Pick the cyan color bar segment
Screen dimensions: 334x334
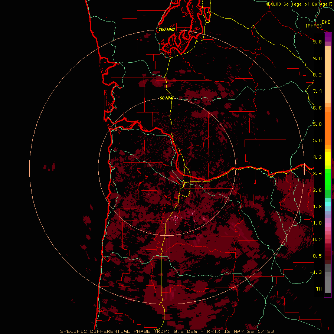[328, 204]
